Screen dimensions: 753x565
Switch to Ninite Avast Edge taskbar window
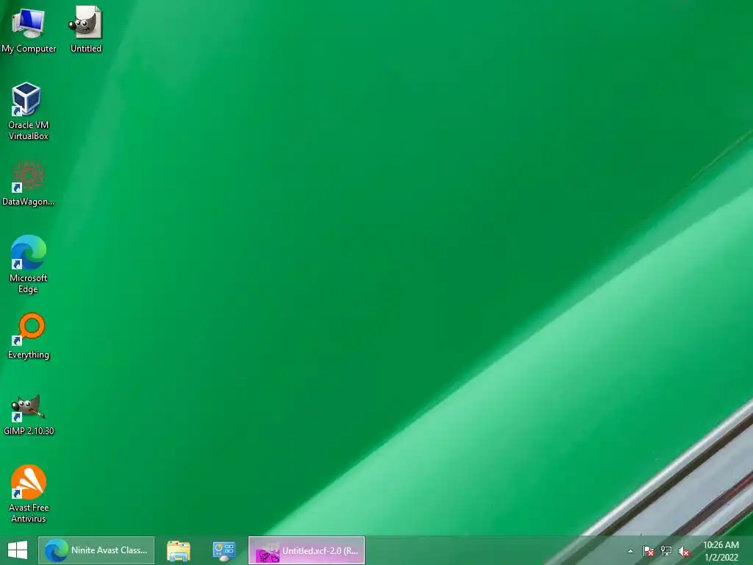click(x=96, y=550)
